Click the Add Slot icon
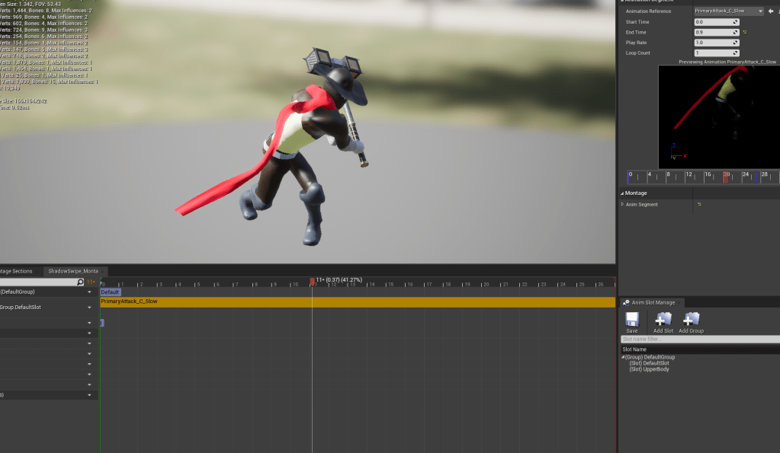Viewport: 780px width, 453px height. point(663,320)
